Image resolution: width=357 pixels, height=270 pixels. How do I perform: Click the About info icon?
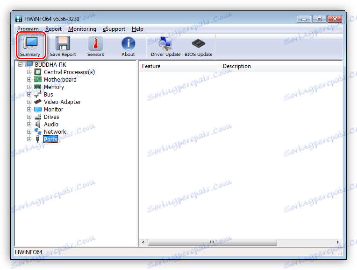coord(128,43)
